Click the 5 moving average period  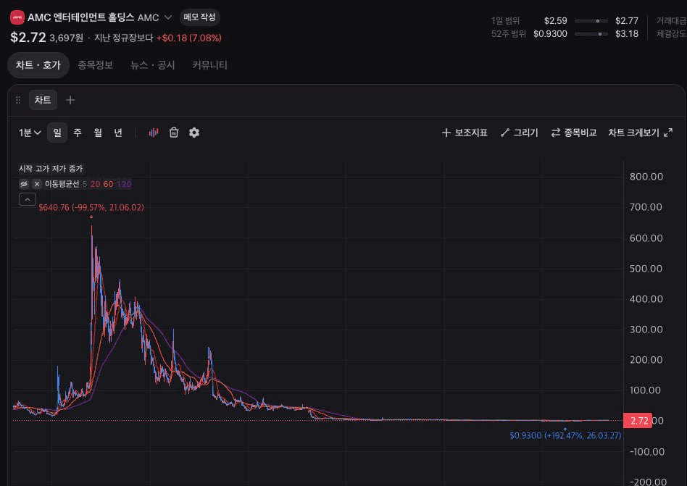tap(85, 184)
